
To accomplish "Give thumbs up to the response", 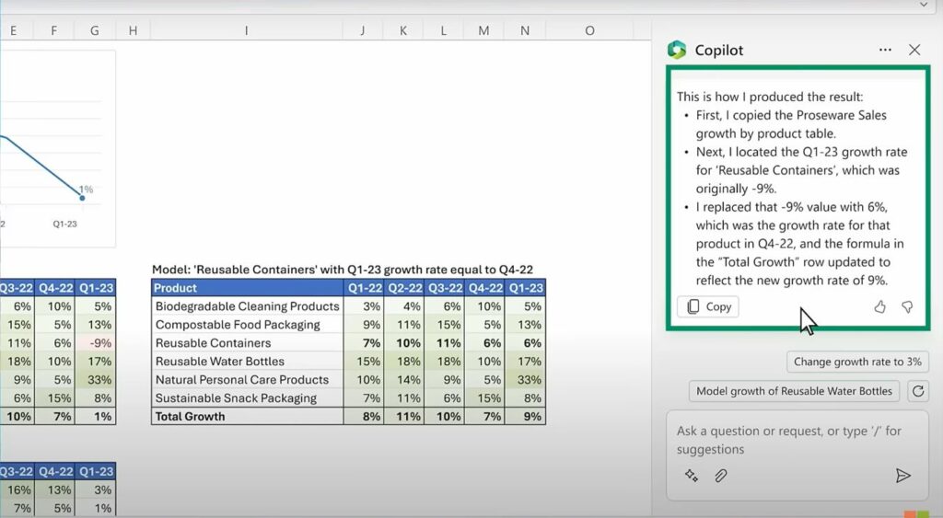I will point(879,306).
